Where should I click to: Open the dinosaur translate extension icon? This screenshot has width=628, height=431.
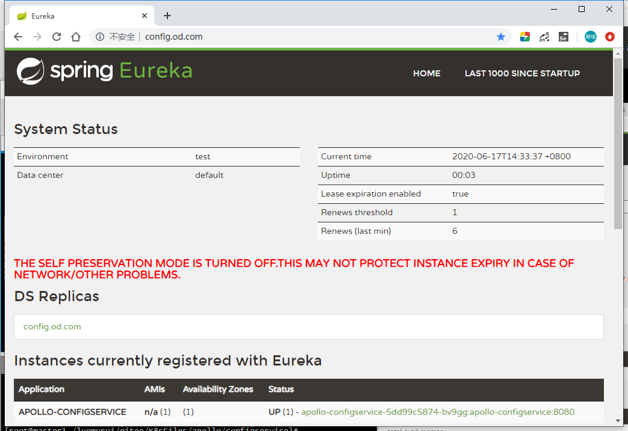pos(544,37)
